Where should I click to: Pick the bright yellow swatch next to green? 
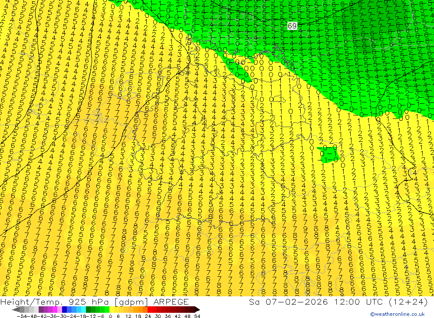(x=112, y=310)
